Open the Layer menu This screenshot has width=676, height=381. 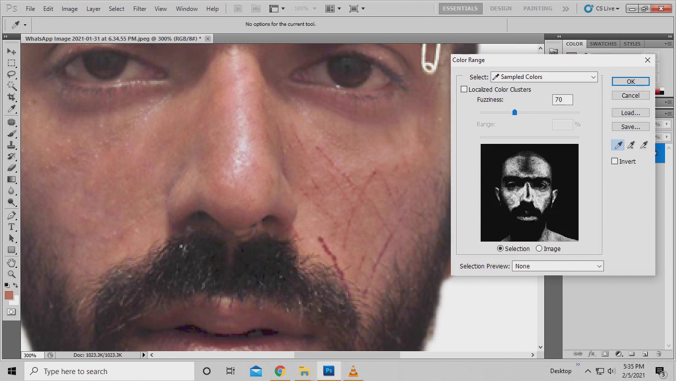click(x=93, y=8)
